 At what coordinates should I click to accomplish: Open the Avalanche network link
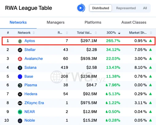coord(34,59)
